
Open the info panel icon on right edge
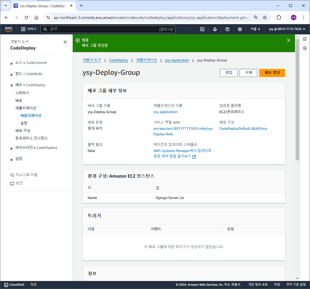pyautogui.click(x=305, y=39)
